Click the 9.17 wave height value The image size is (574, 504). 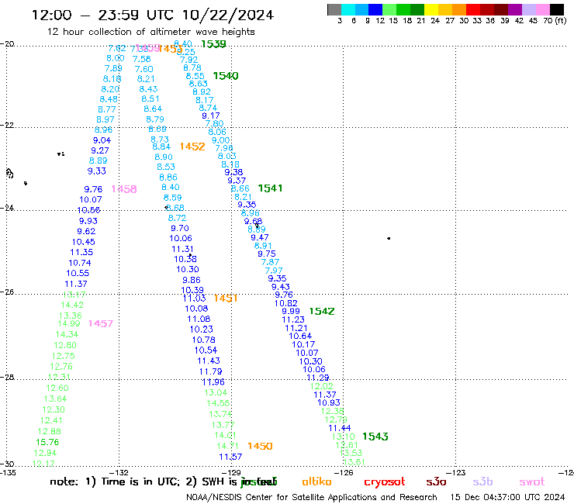pyautogui.click(x=211, y=116)
